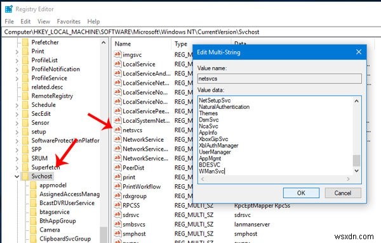Expand the ProfileList tree node

tap(17, 61)
